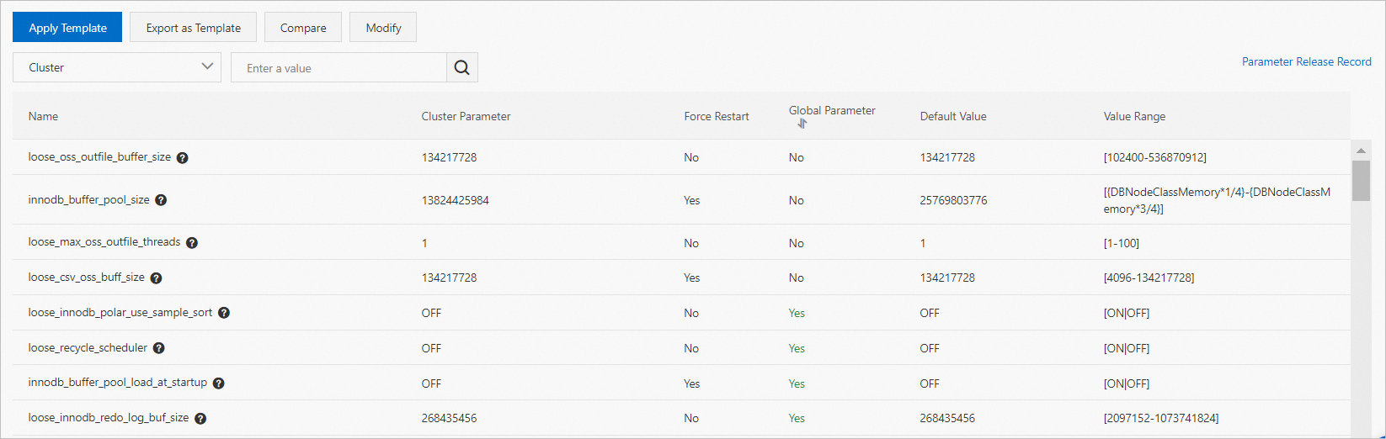The width and height of the screenshot is (1386, 439).
Task: Show help for loose_recycle_scheduler parameter
Action: [x=158, y=348]
